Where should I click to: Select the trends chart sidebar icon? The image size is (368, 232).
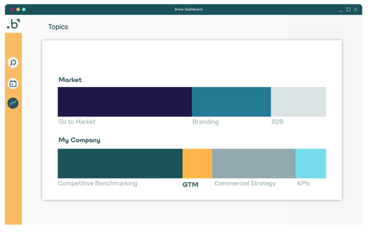click(x=13, y=103)
